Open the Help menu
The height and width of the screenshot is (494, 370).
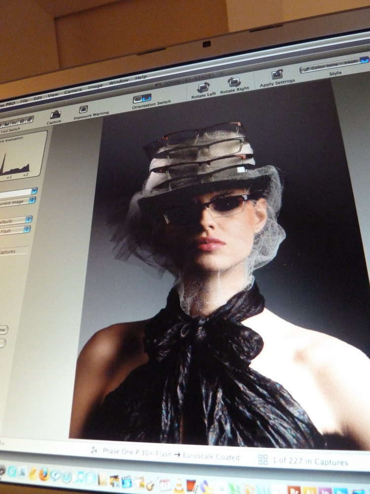click(x=141, y=78)
